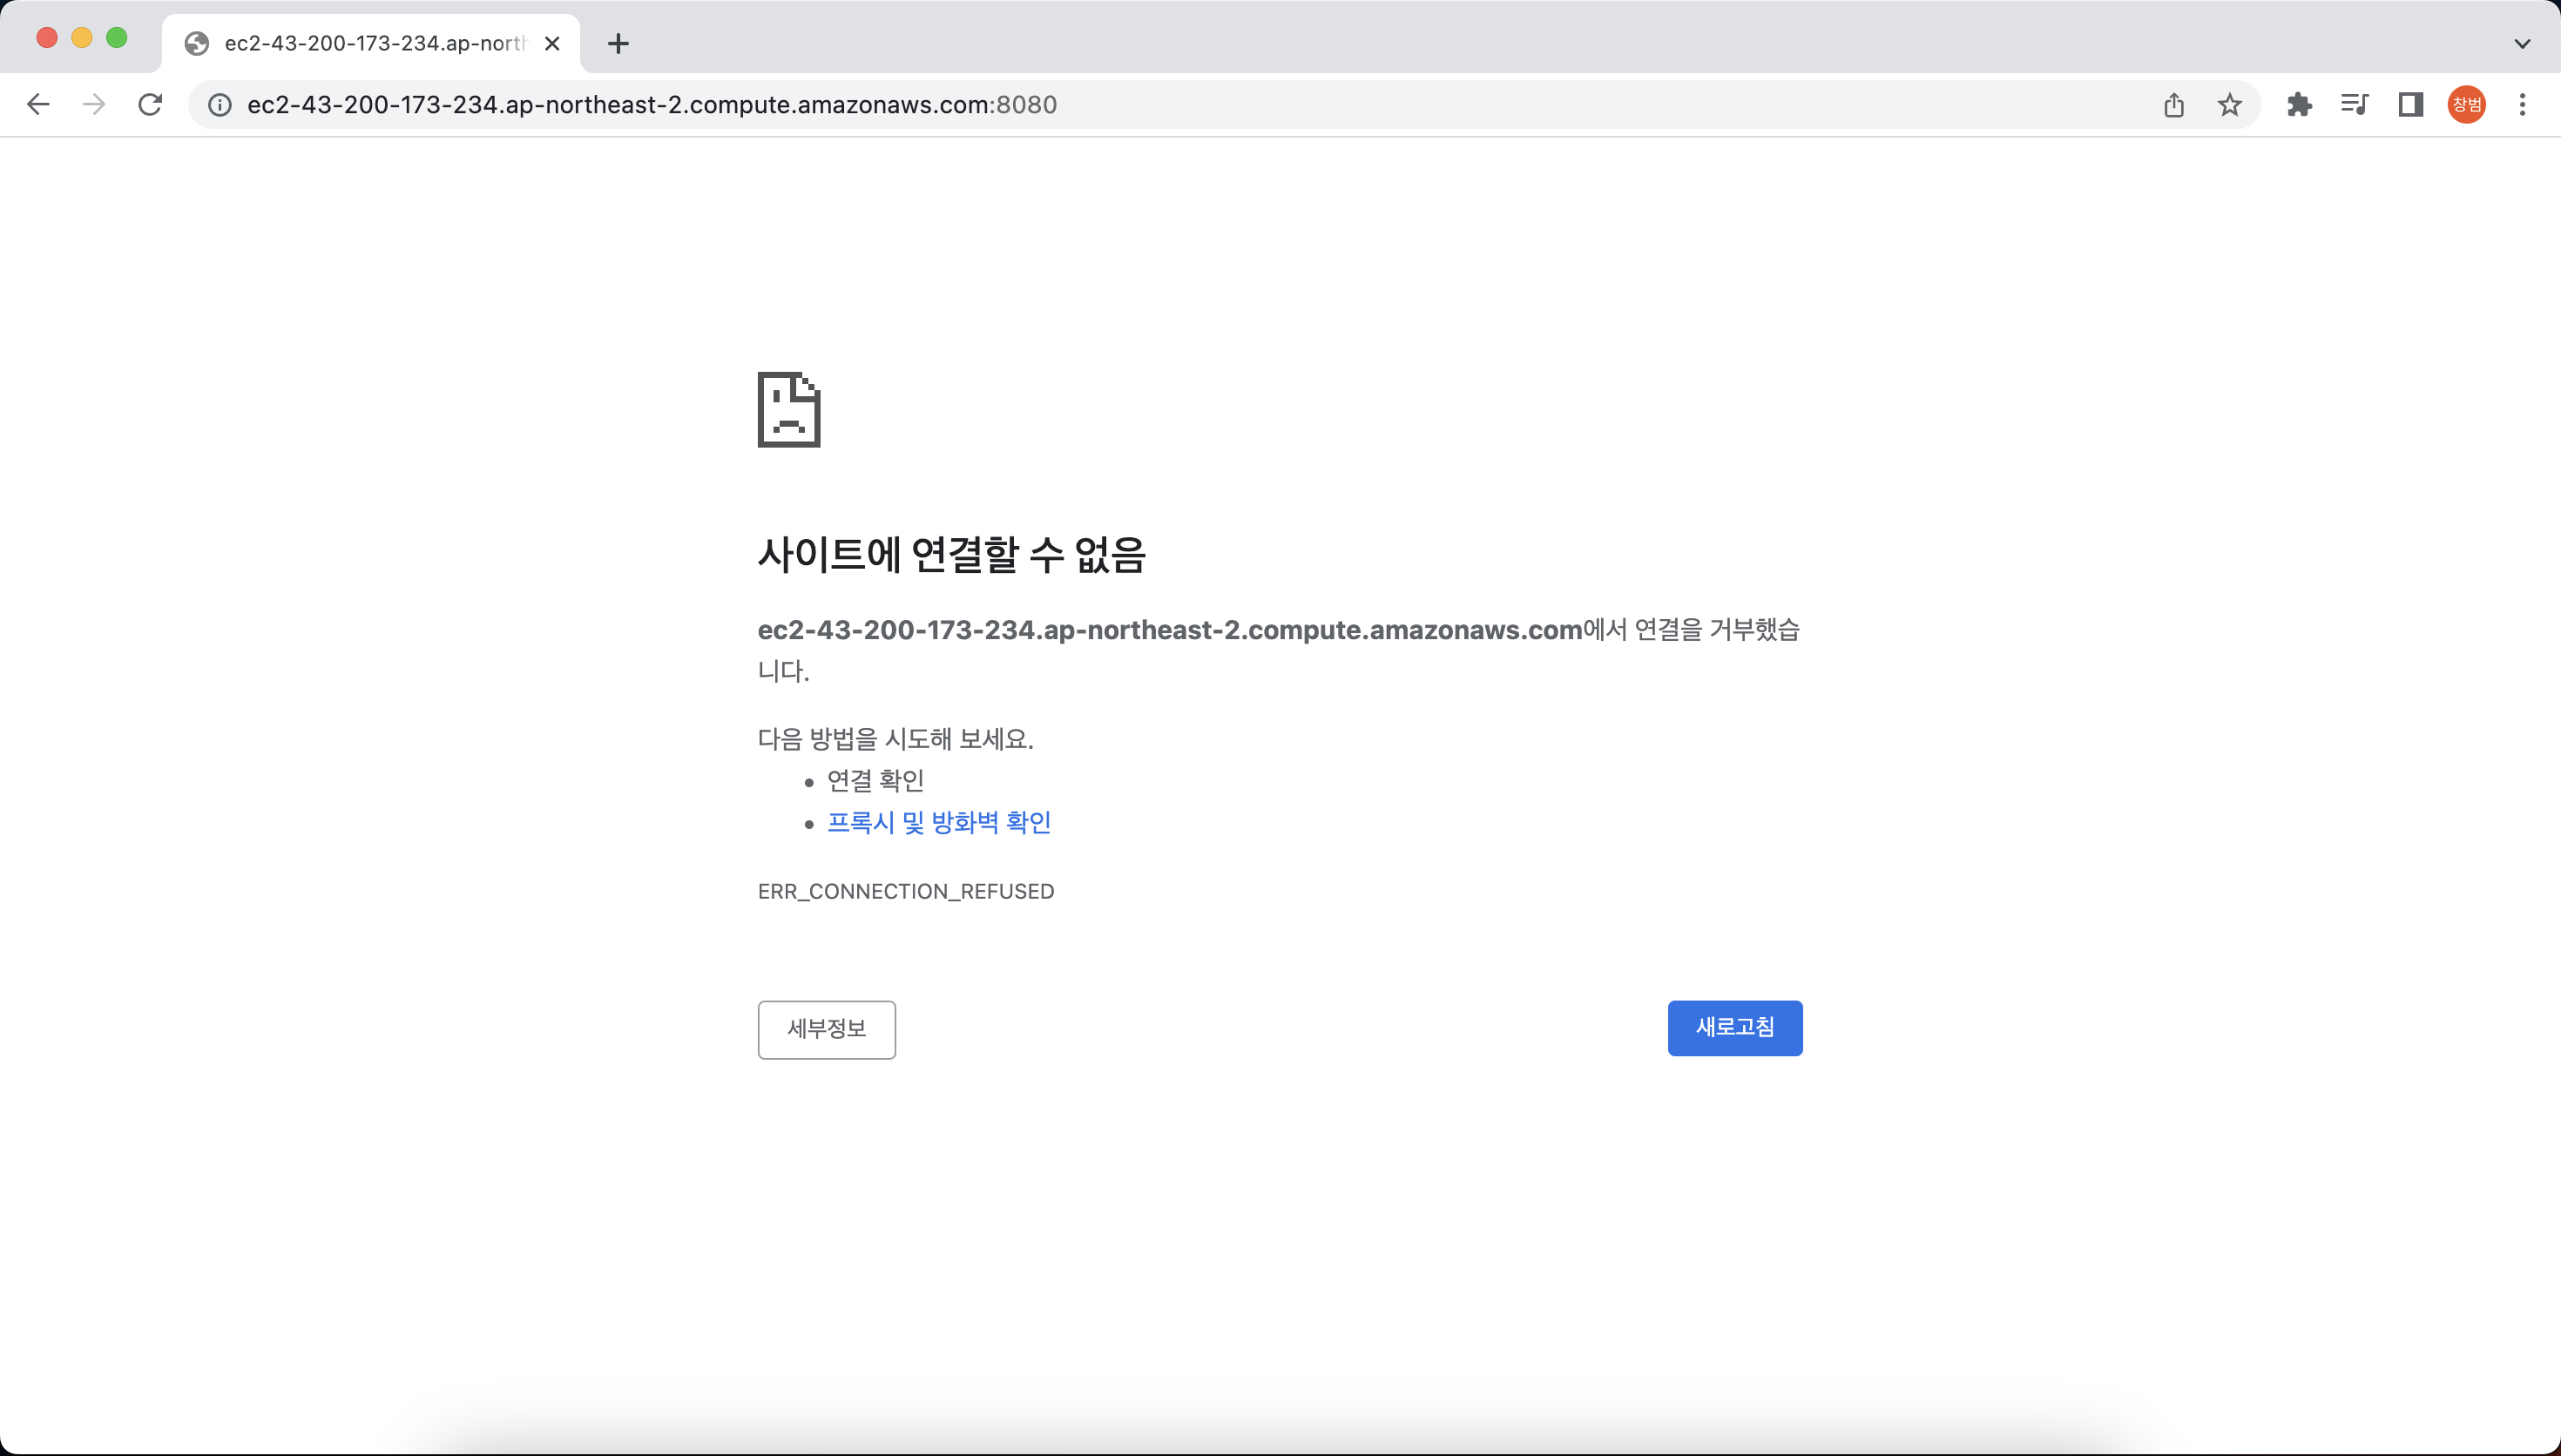Reload page with toolbar refresh icon
Image resolution: width=2561 pixels, height=1456 pixels.
pos(150,105)
